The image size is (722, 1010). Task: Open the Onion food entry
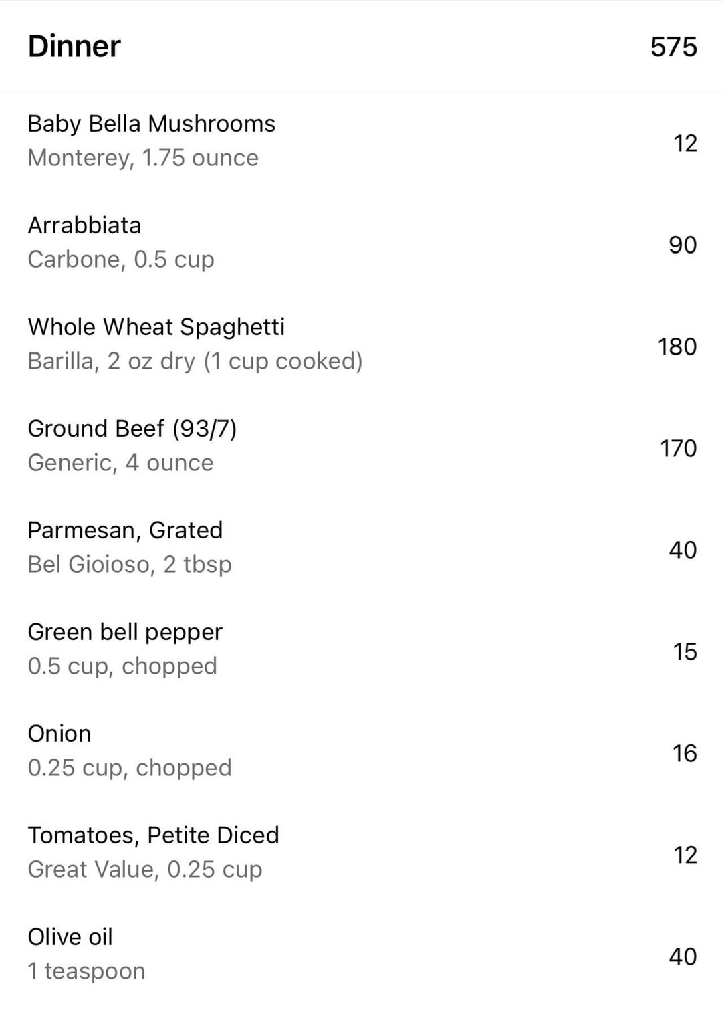pyautogui.click(x=361, y=752)
